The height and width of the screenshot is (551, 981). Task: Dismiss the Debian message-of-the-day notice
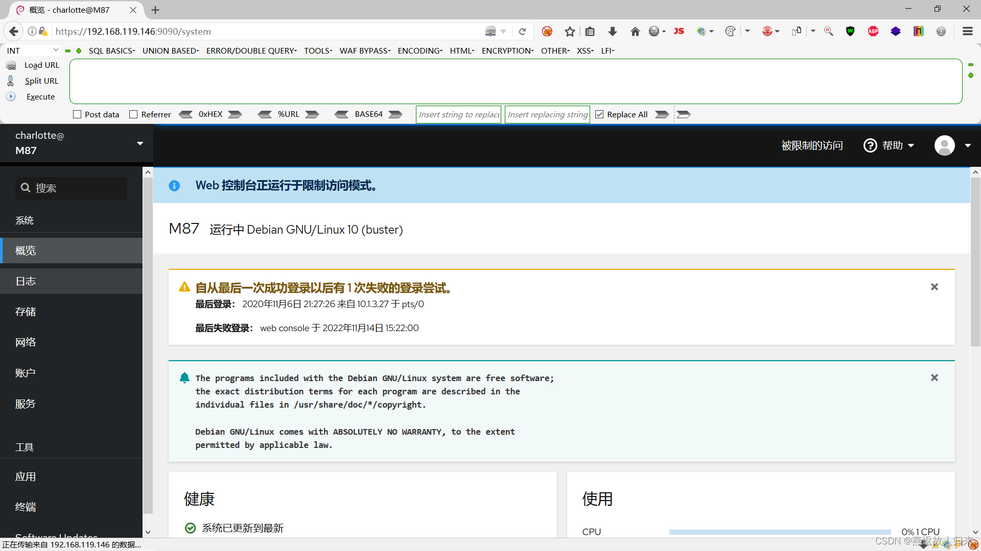coord(934,378)
